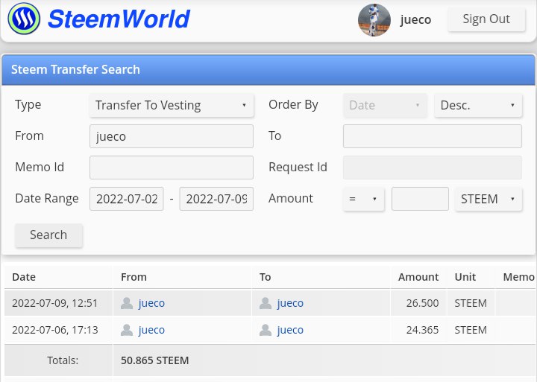Open the Order By Date dropdown
537x382 pixels.
click(x=385, y=105)
